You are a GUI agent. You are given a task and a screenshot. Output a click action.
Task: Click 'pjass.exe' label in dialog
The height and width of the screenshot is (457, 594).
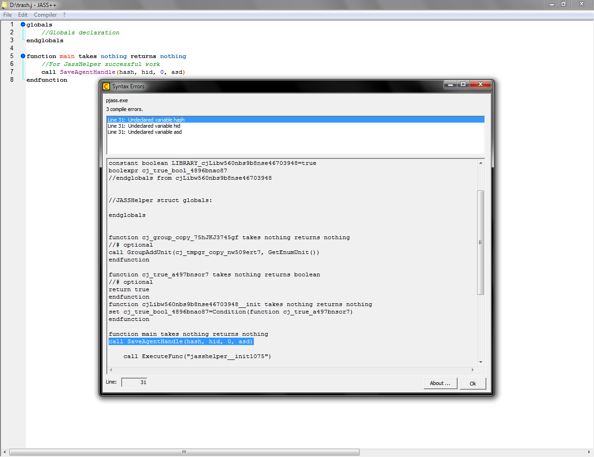(x=117, y=100)
